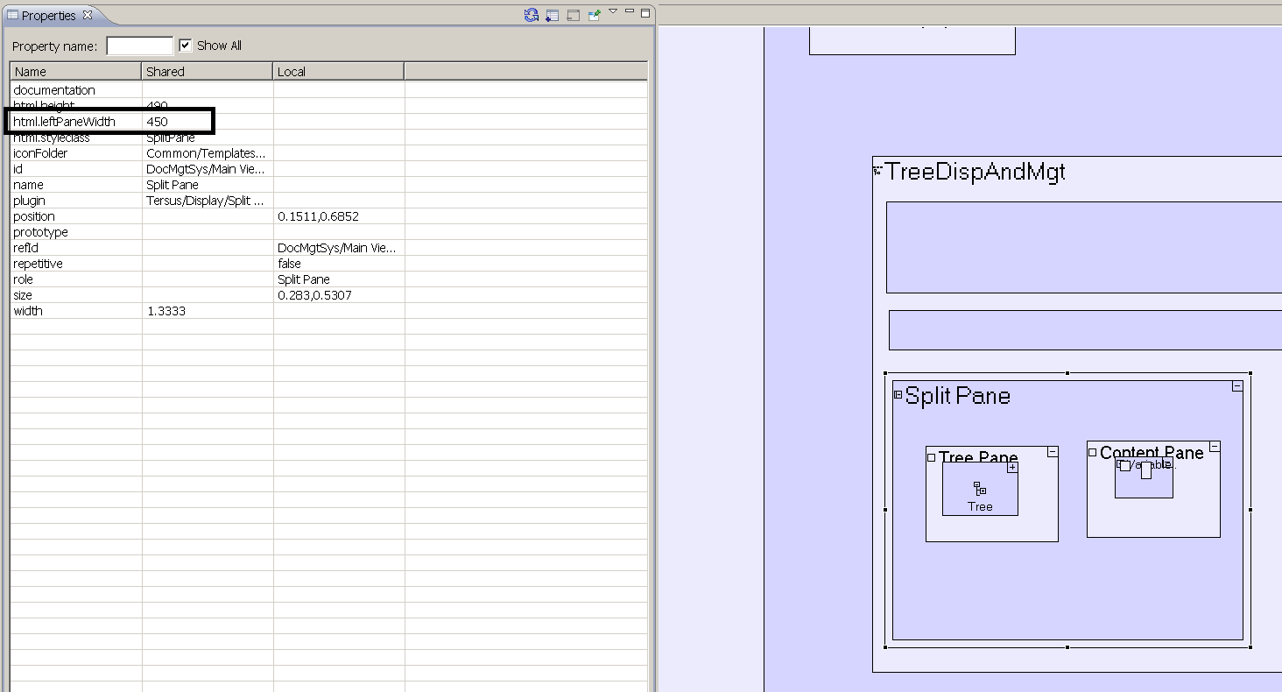Expand the Tree element with plus button
The image size is (1282, 692).
click(1012, 468)
